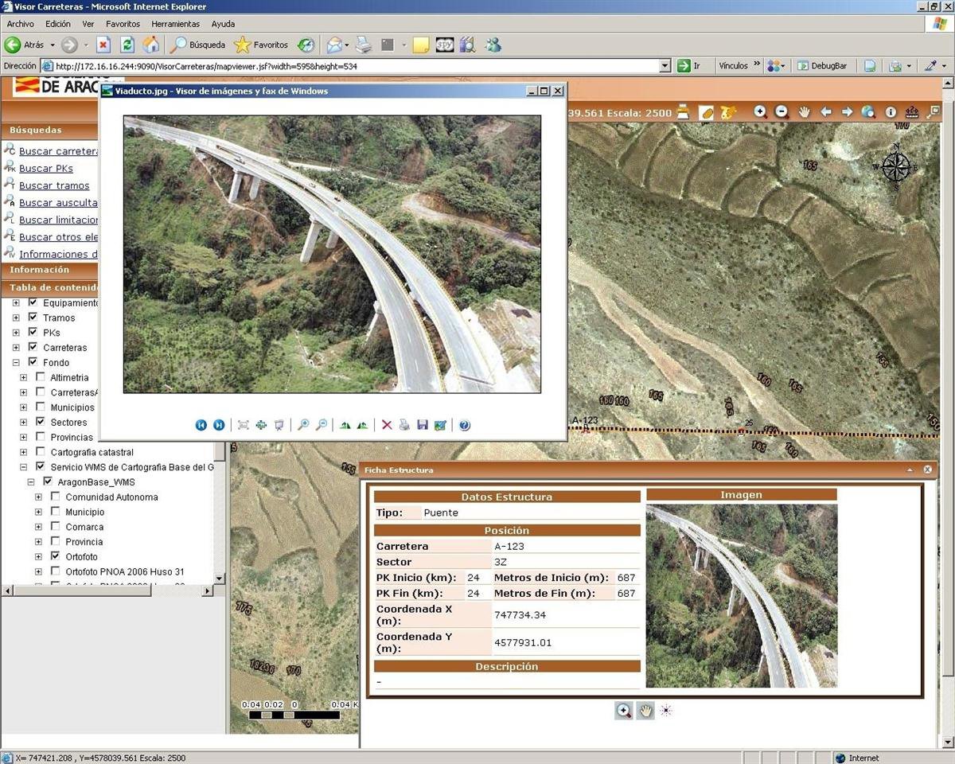
Task: Select the pan hand tool in map toolbar
Action: [x=804, y=112]
